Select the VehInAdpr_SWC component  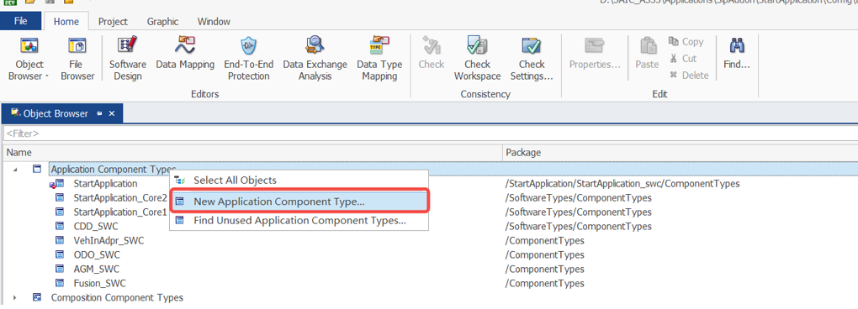(x=109, y=240)
